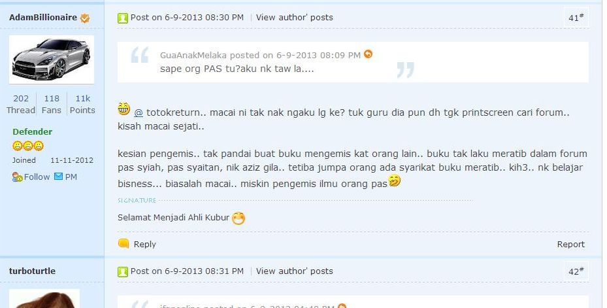
Task: Open the 41# post number link
Action: point(576,18)
